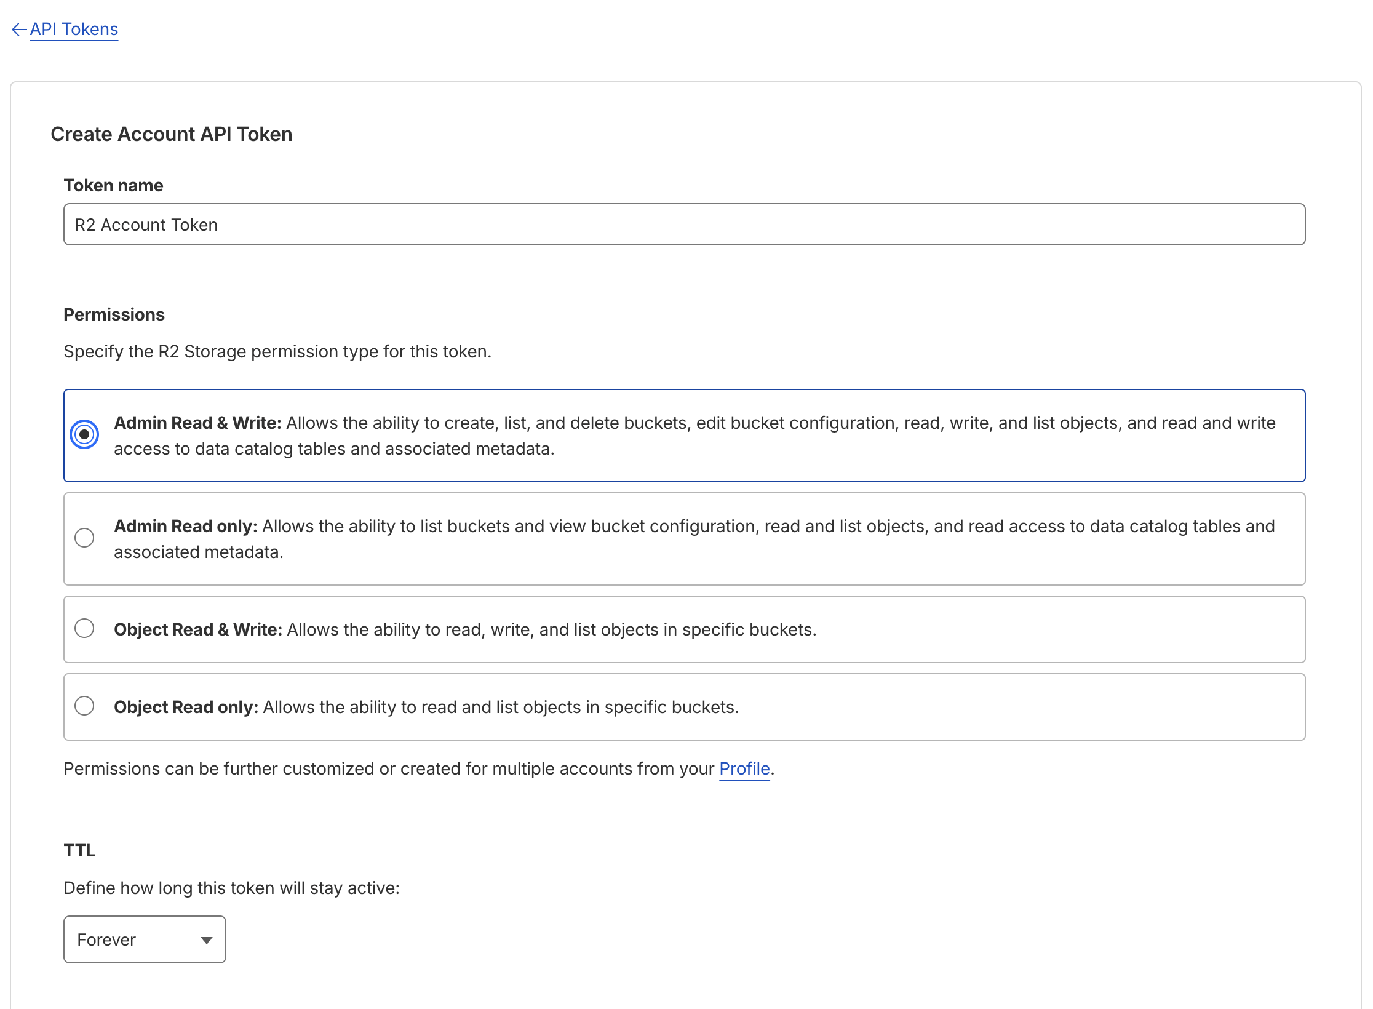Click 'Define how long this token' text
This screenshot has width=1373, height=1009.
232,888
